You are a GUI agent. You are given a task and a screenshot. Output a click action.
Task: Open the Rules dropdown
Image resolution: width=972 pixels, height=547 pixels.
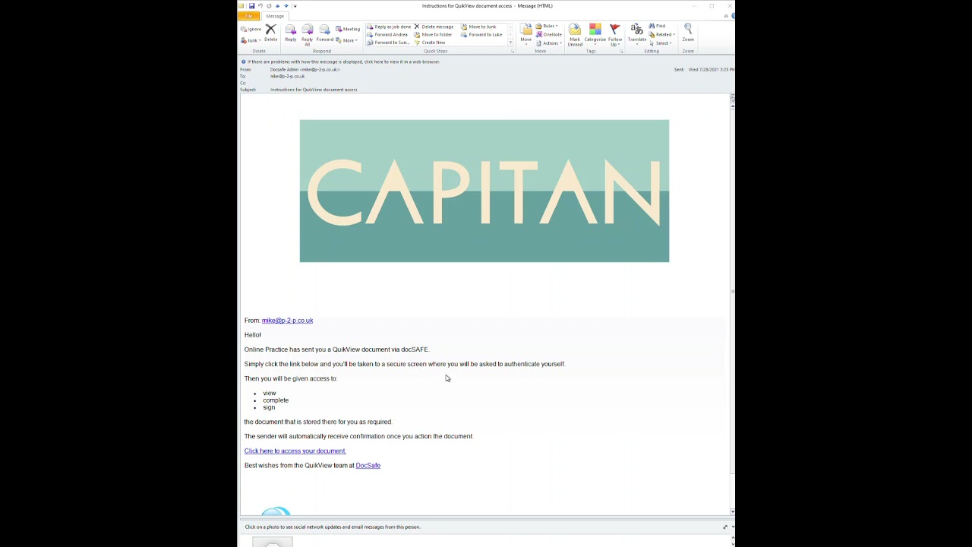tap(547, 26)
